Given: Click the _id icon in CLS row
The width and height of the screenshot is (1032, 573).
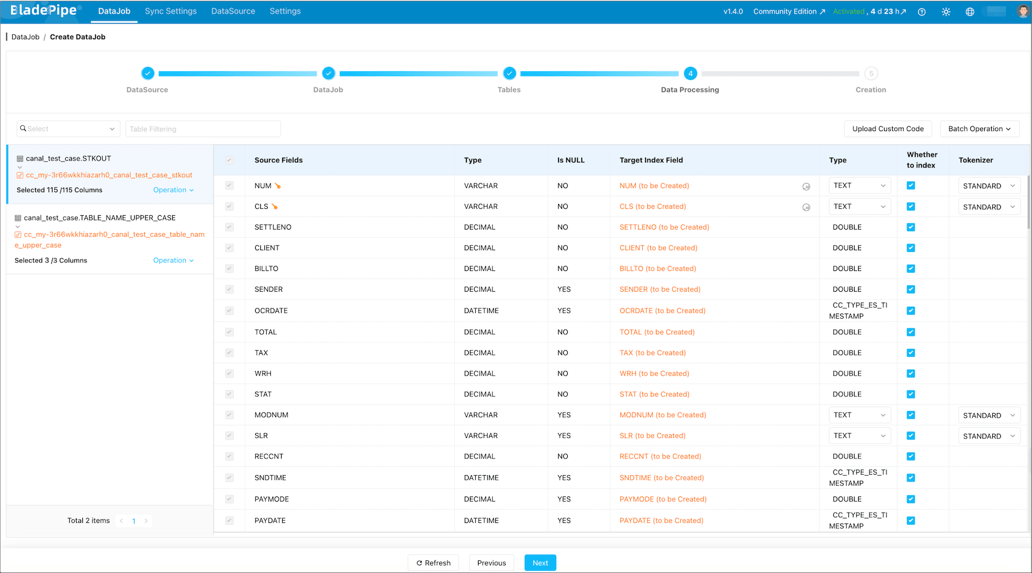Looking at the screenshot, I should coord(806,207).
